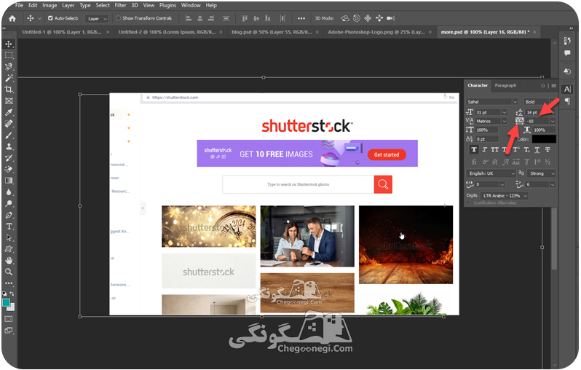581x370 pixels.
Task: Select the Magic Wand tool
Action: [9, 78]
